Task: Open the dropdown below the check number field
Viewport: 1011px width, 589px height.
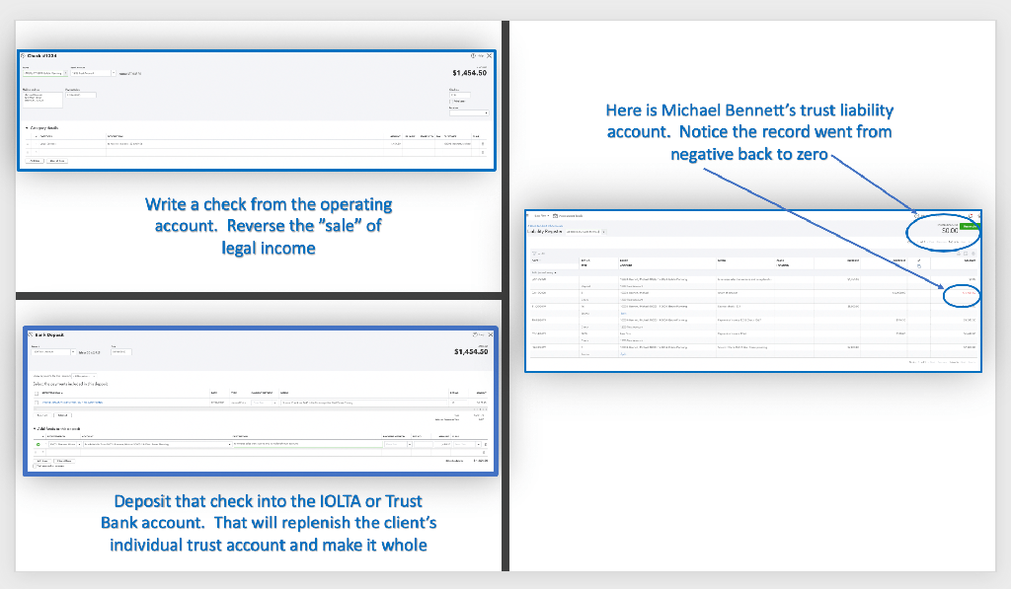Action: (469, 112)
